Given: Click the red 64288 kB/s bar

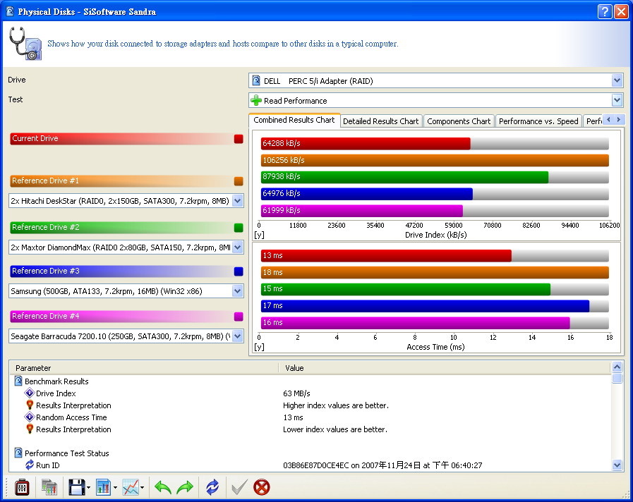Looking at the screenshot, I should (366, 144).
